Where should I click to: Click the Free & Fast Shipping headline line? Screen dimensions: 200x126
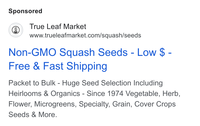(x=58, y=66)
